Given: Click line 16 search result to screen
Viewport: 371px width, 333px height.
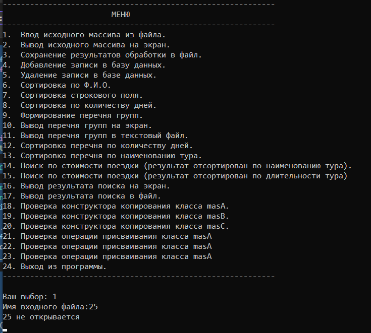Looking at the screenshot, I should 86,186.
